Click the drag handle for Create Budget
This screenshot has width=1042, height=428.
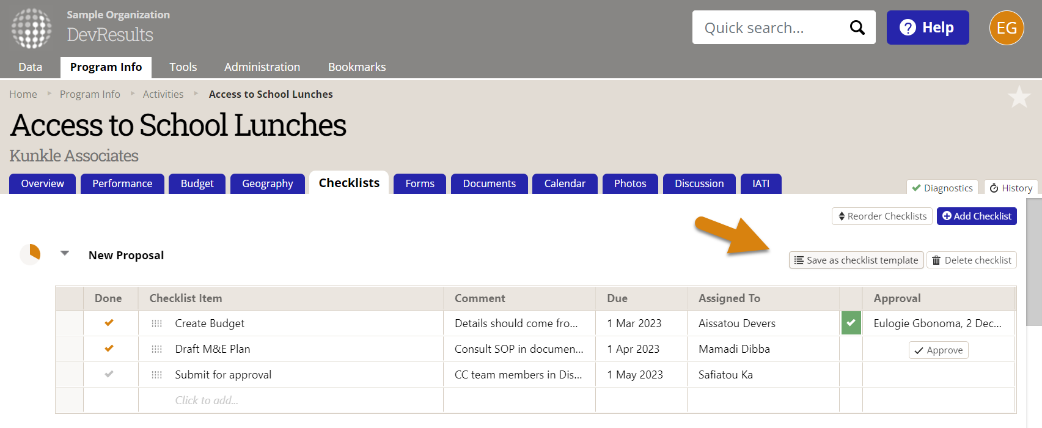point(157,323)
